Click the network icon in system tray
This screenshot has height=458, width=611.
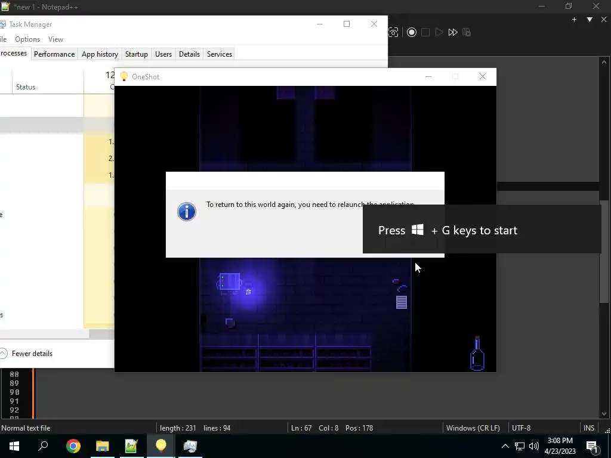click(520, 446)
